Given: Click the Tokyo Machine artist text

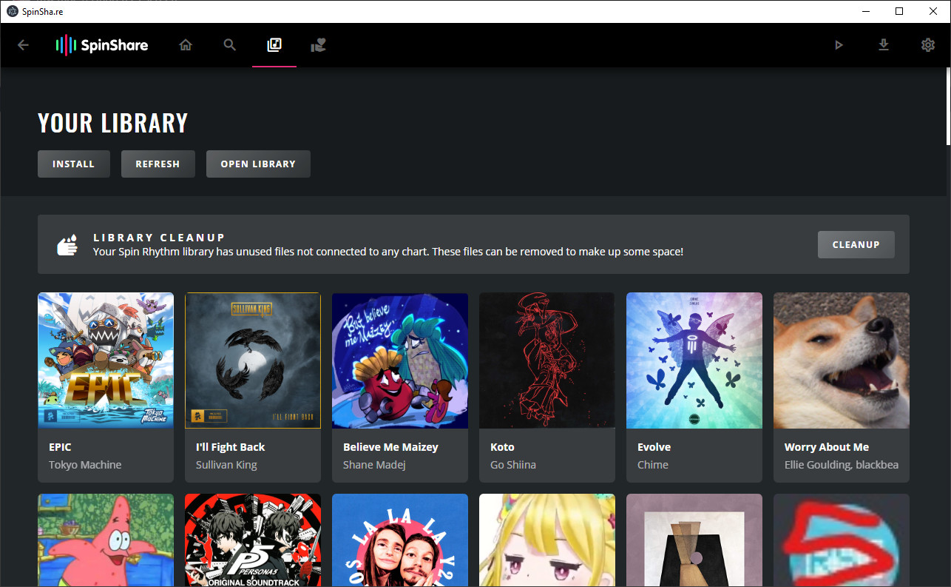Looking at the screenshot, I should (x=85, y=465).
